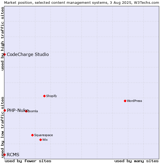
Task: Select the 'Shopify' label text
Action: pos(51,96)
